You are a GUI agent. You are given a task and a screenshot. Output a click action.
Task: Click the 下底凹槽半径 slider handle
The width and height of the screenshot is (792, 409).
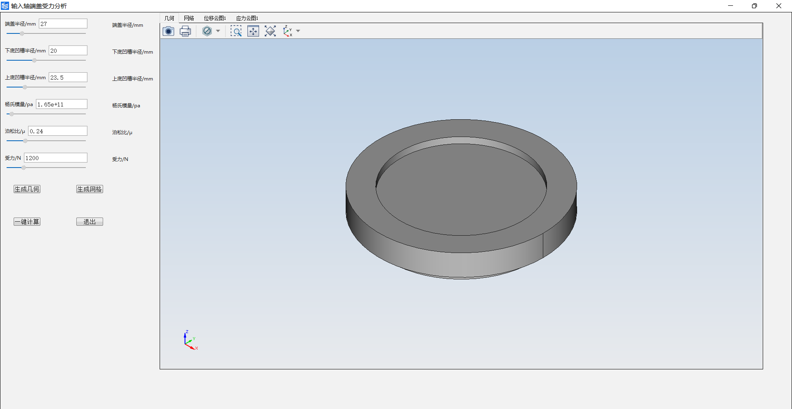34,60
